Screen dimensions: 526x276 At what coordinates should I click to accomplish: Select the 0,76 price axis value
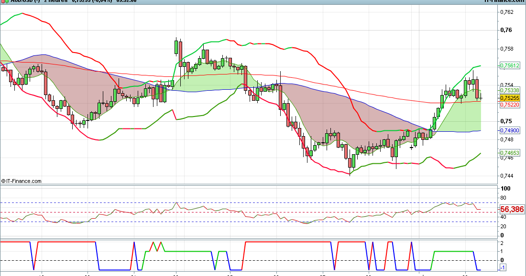(x=506, y=30)
